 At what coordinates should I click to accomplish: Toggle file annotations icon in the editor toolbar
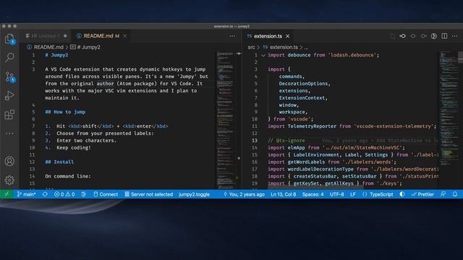pos(434,36)
